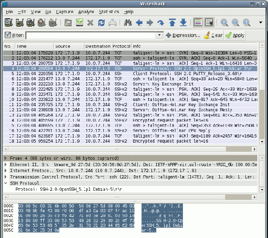This screenshot has height=238, width=268.
Task: Jump to the first packet icon
Action: [172, 23]
